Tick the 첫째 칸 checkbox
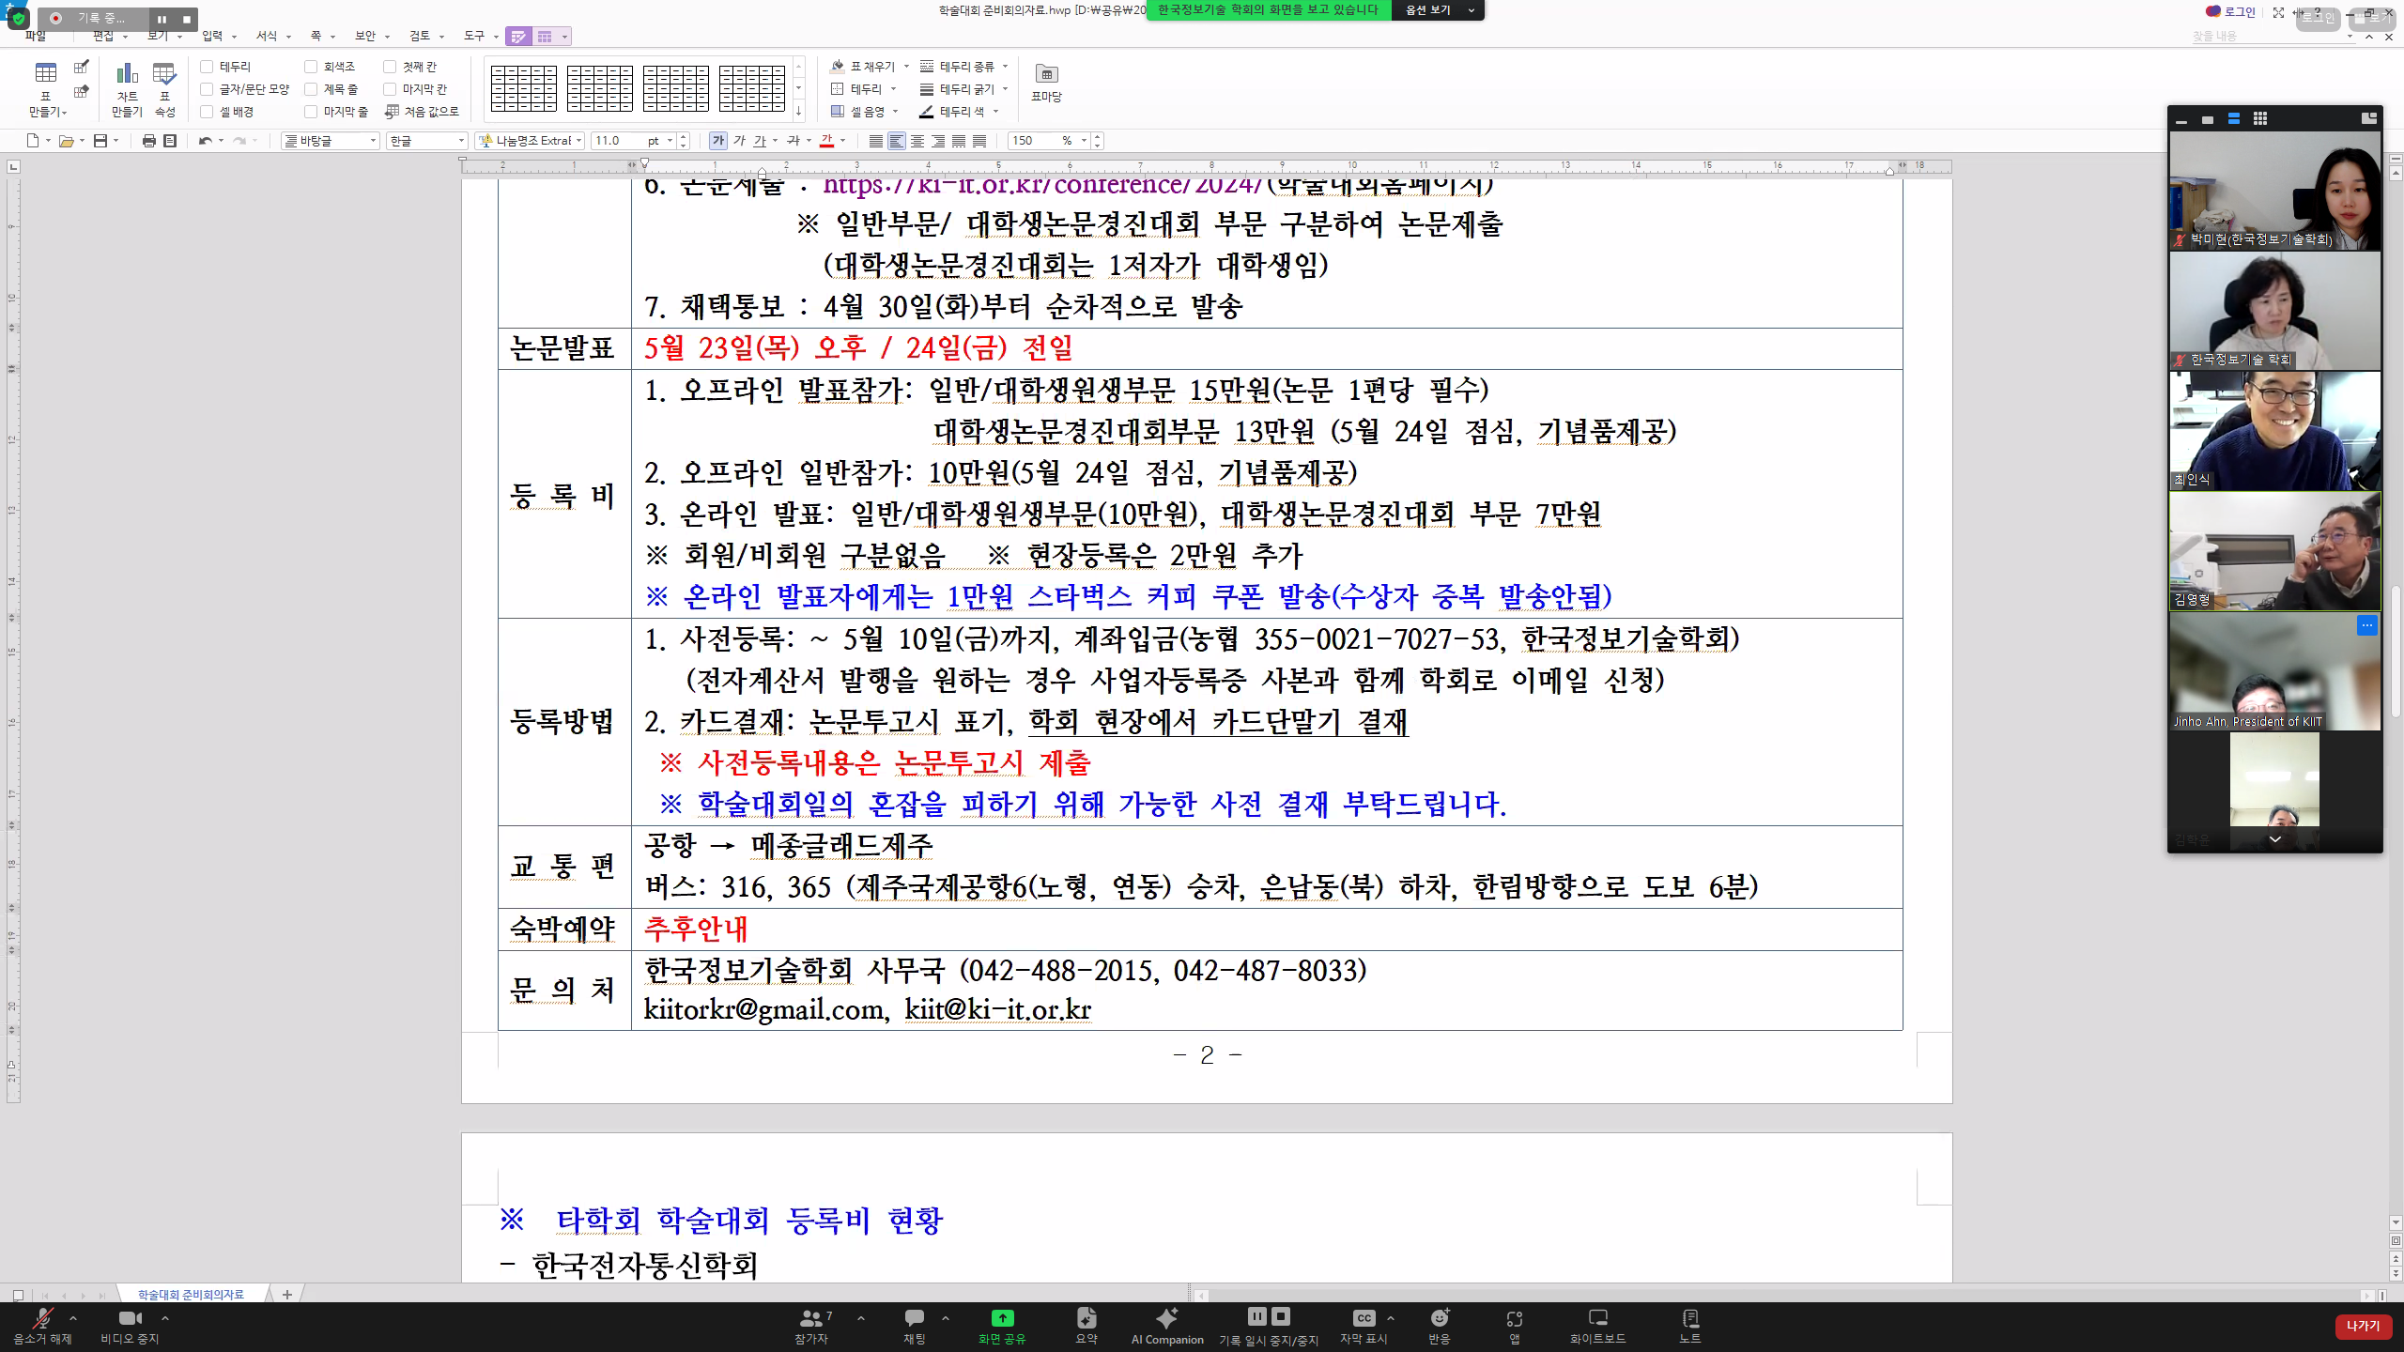The width and height of the screenshot is (2404, 1352). [x=390, y=67]
